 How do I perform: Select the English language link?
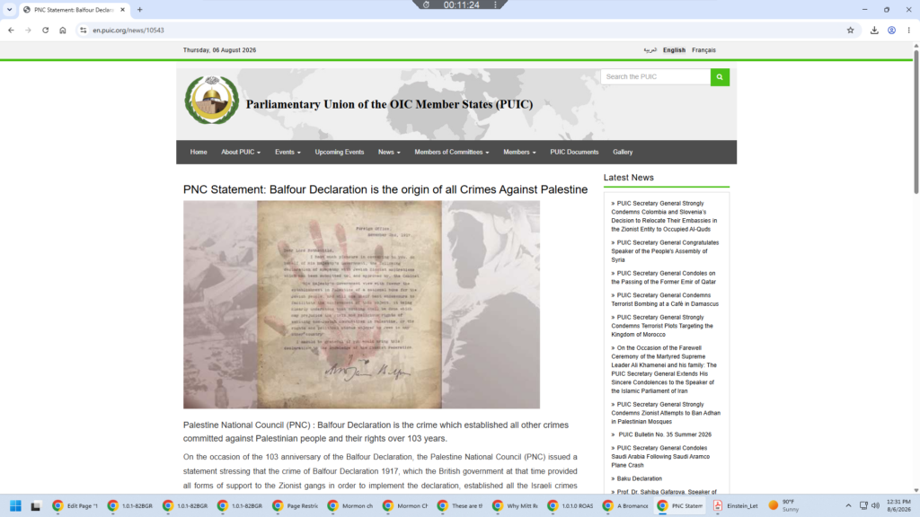674,50
